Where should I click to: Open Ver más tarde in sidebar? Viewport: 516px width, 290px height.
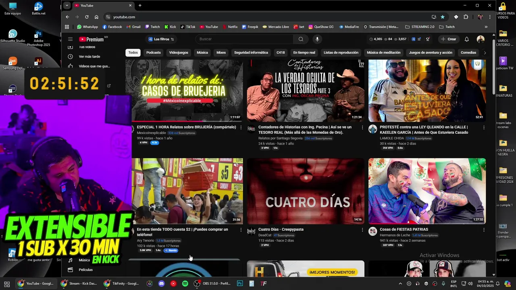[x=89, y=56]
